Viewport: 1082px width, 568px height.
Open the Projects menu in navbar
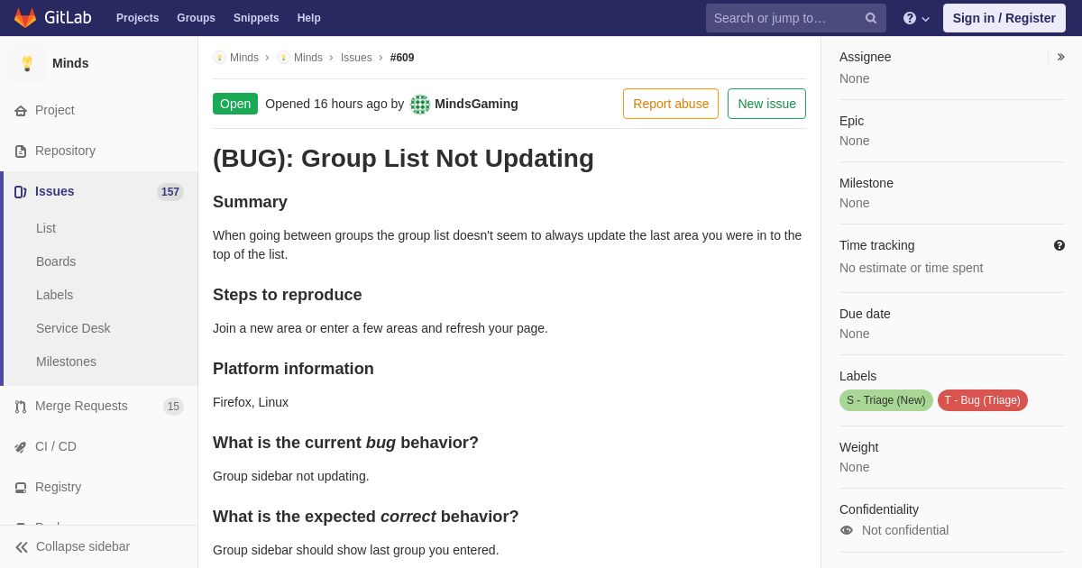click(x=137, y=18)
